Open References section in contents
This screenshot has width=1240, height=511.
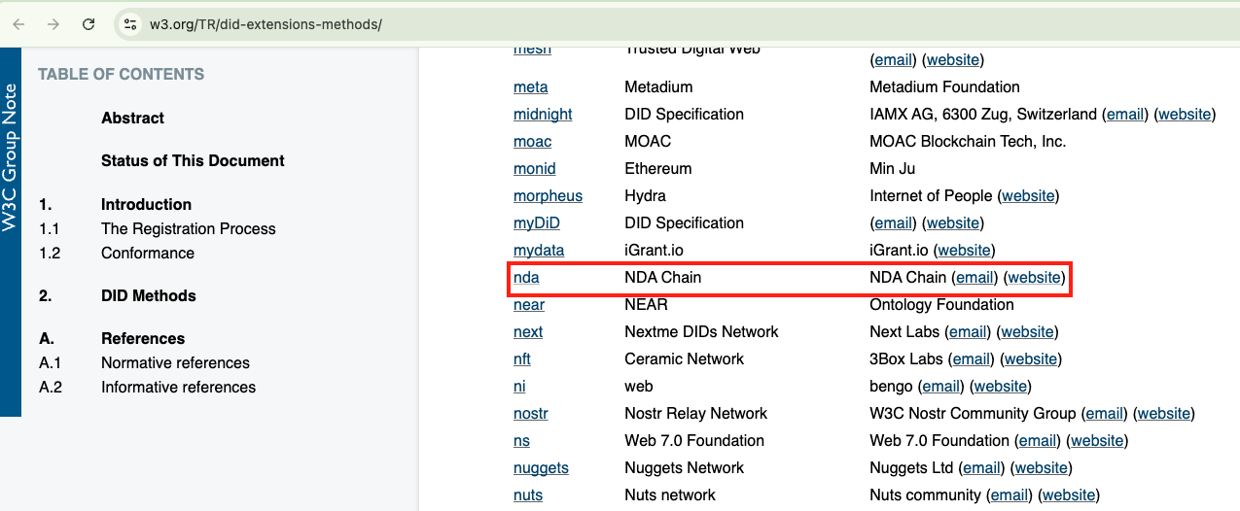pyautogui.click(x=142, y=338)
